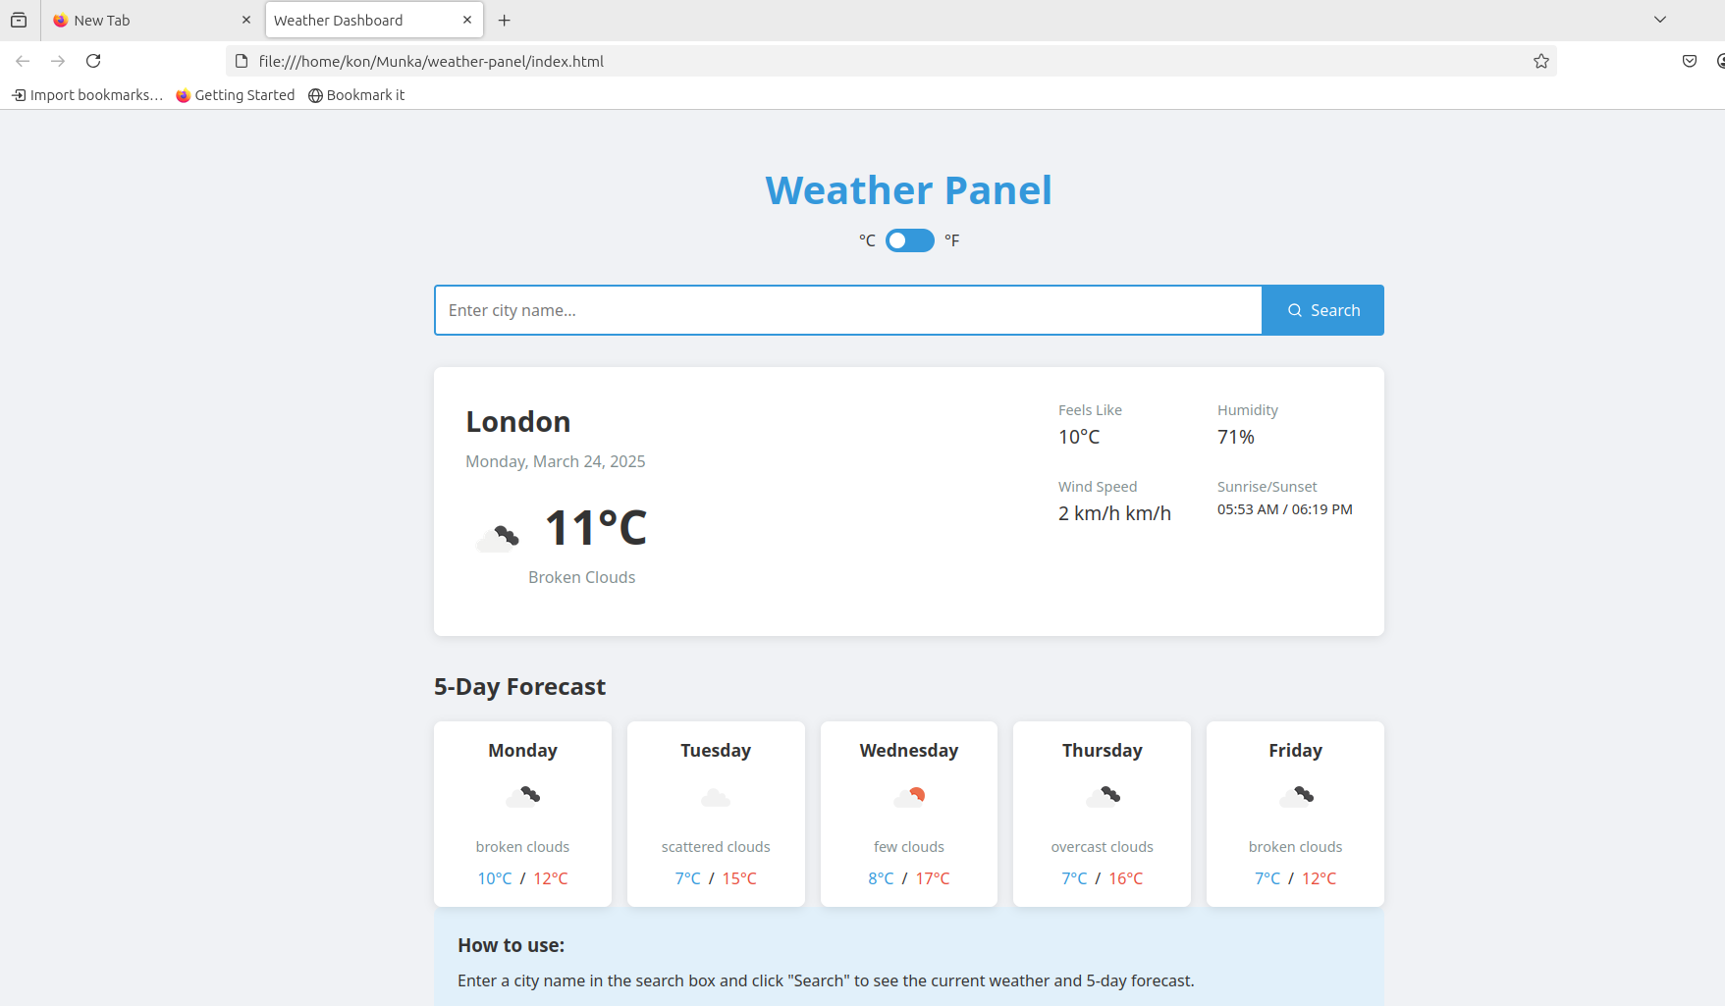The image size is (1725, 1006).
Task: Click the Feels Like value 10°C
Action: (1079, 437)
